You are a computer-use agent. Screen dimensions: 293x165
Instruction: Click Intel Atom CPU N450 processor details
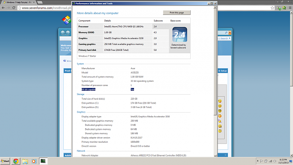click(124, 27)
